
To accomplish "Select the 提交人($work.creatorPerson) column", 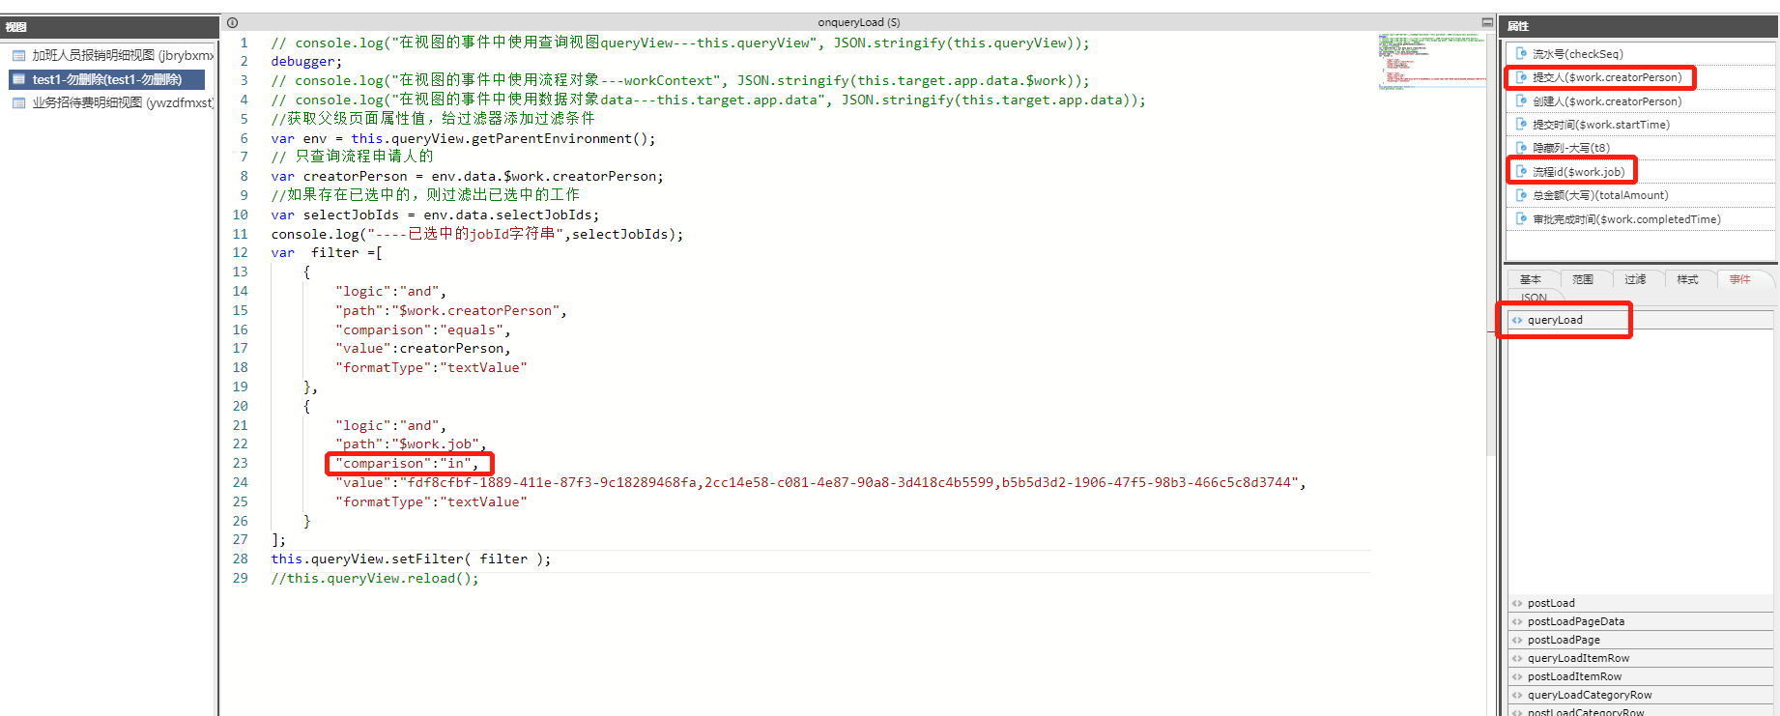I will (x=1641, y=77).
